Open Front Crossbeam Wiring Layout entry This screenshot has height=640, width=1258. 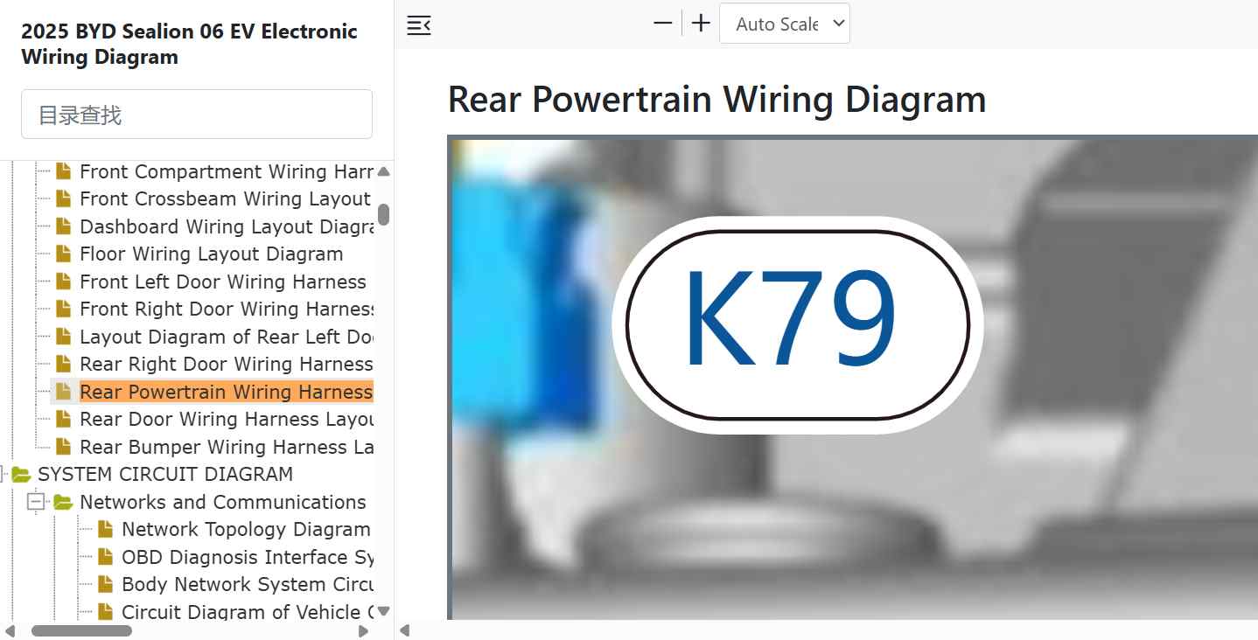[226, 198]
